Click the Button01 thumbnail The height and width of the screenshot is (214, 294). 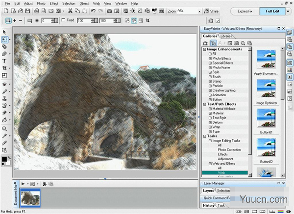pos(266,118)
